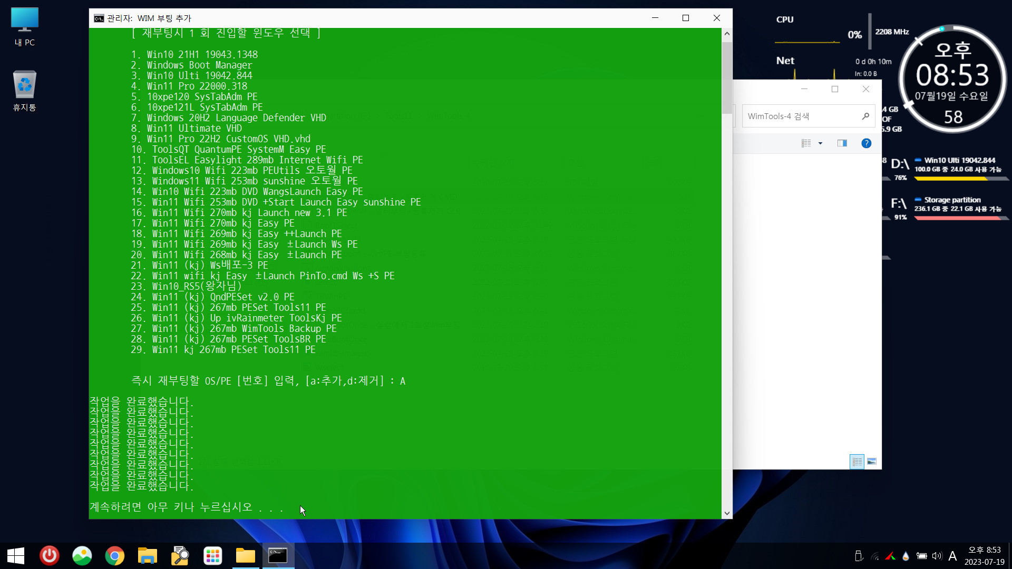Click the D:\ drive label in the widget

[900, 164]
